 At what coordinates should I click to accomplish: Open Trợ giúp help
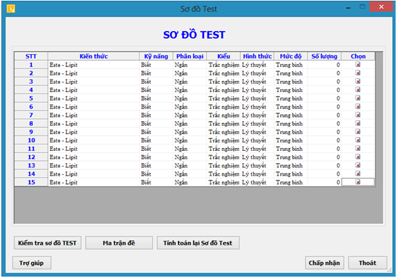tap(32, 263)
